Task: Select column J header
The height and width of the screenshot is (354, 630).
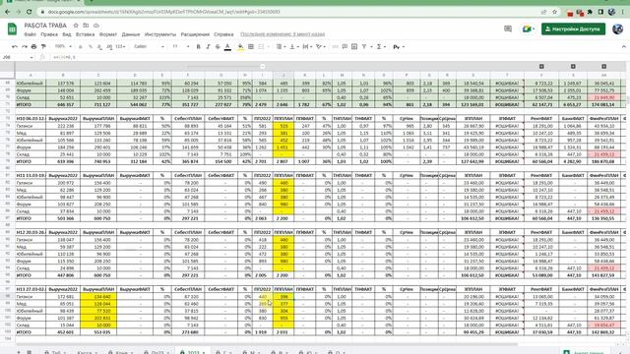Action: [283, 75]
